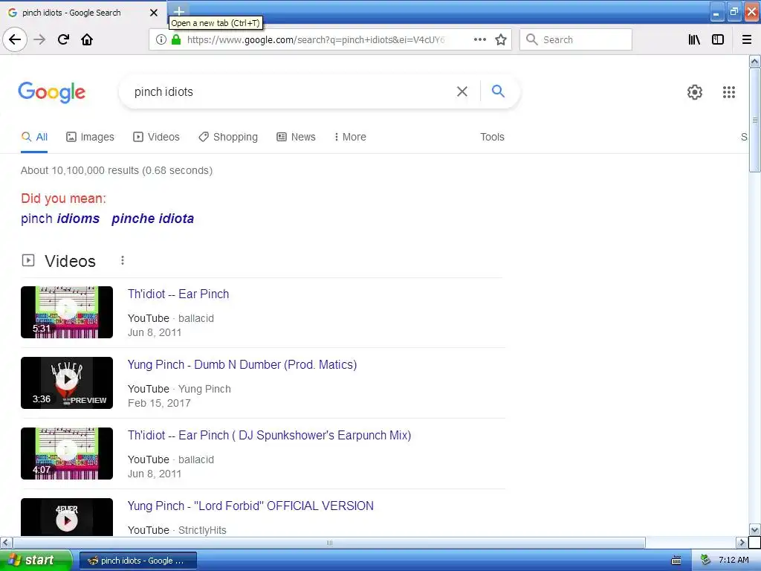Click the browser Forward arrow button

pyautogui.click(x=39, y=39)
